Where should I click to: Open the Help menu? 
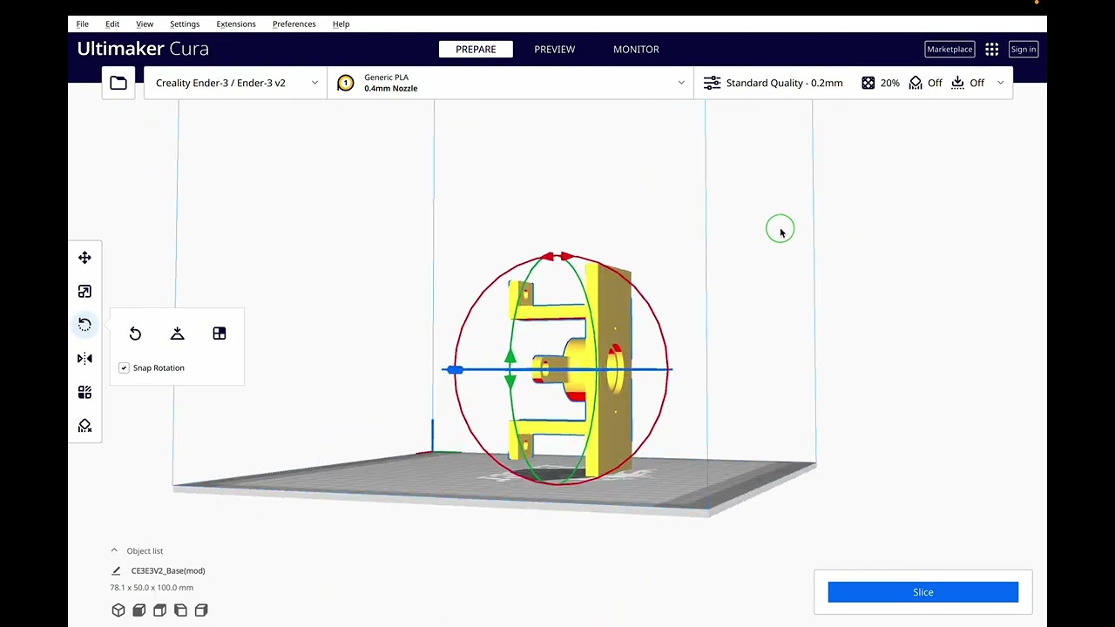(x=341, y=24)
